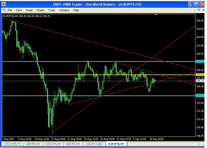Open the Help menu
The width and height of the screenshot is (207, 148).
pos(76,10)
